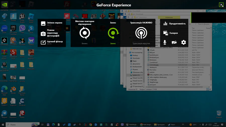Image resolution: width=226 pixels, height=127 pixels.
Task: Open the notification center icon
Action: (222, 125)
